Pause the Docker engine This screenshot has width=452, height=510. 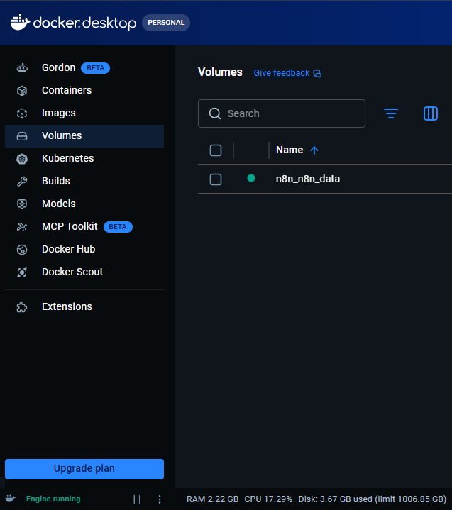click(x=137, y=499)
